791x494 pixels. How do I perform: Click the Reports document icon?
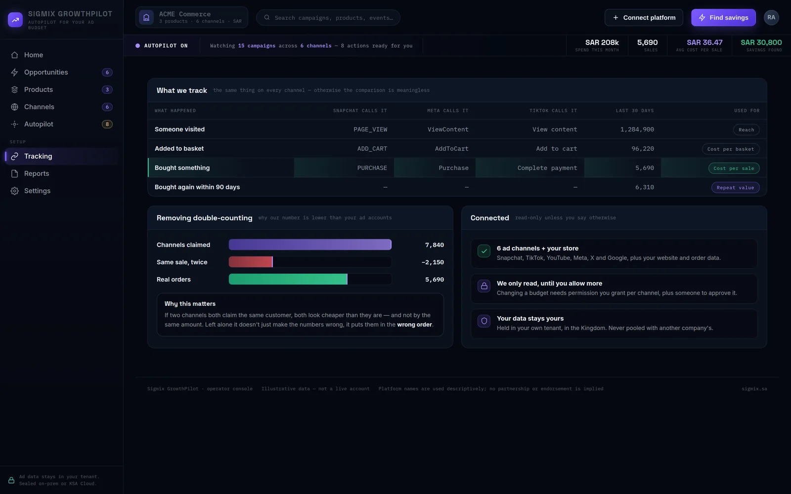tap(15, 173)
